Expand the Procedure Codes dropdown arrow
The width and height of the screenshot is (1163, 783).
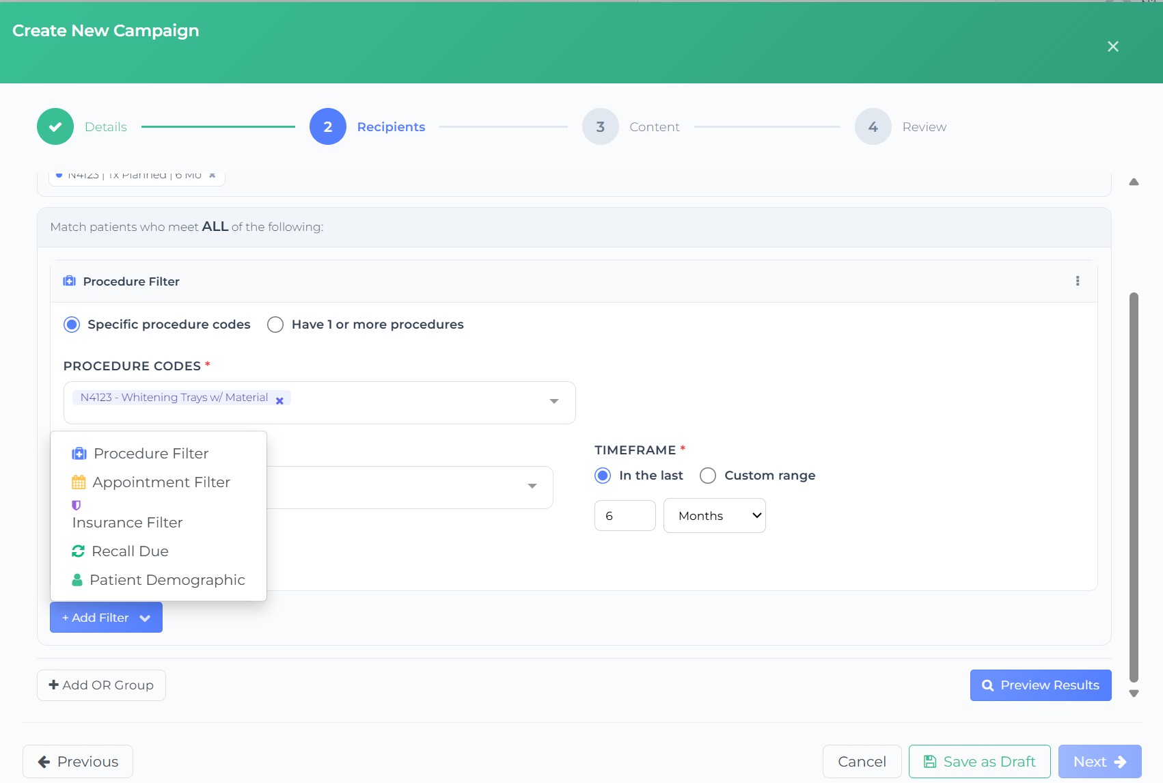pyautogui.click(x=554, y=401)
